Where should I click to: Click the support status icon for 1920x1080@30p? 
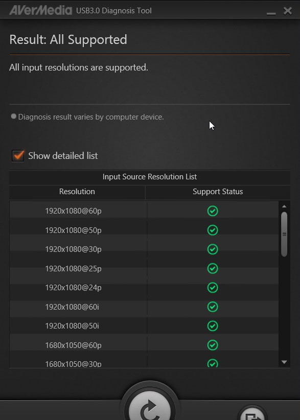pos(213,249)
